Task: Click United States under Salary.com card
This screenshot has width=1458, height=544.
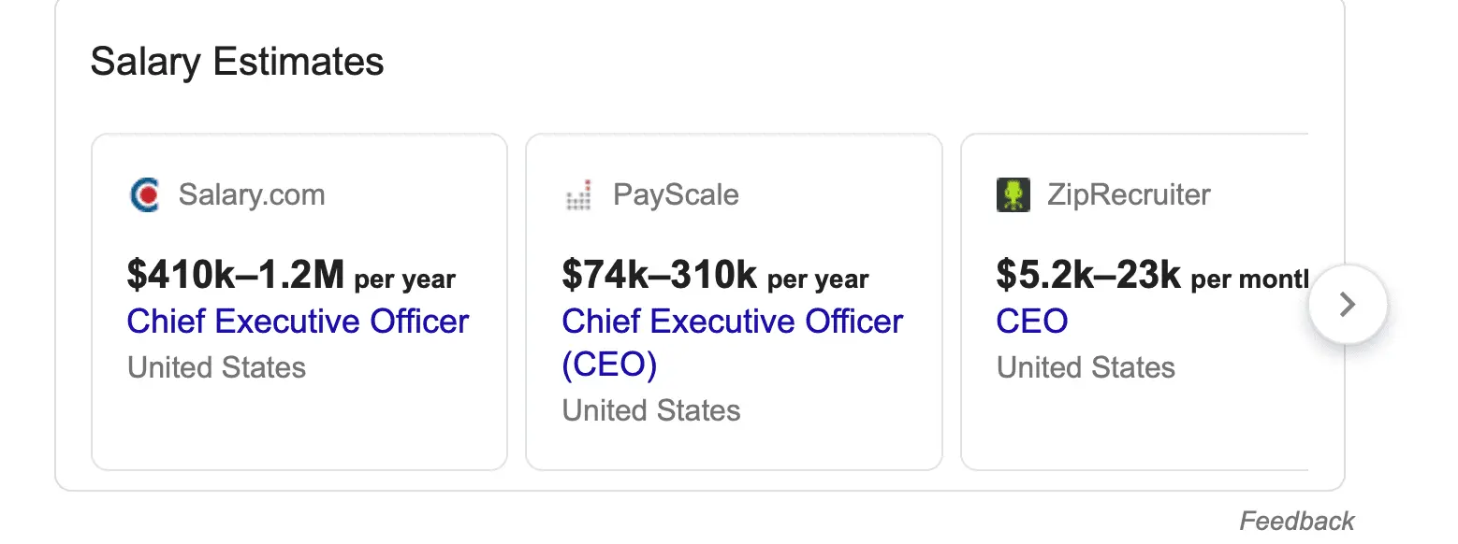Action: [x=216, y=367]
